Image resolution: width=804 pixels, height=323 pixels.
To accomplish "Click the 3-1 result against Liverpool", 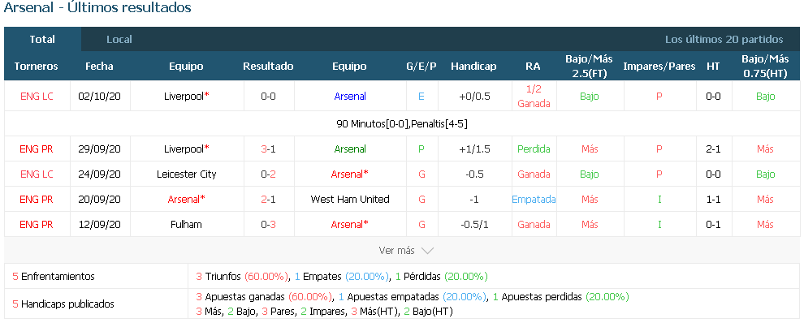I will pyautogui.click(x=268, y=149).
